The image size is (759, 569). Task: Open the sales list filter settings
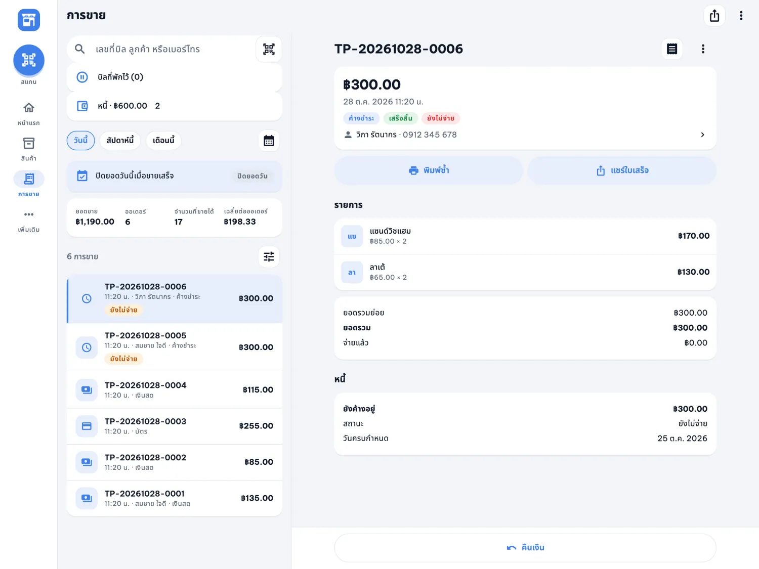(x=269, y=256)
